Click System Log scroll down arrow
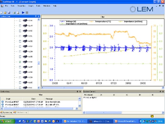The height and width of the screenshot is (124, 165). click(80, 106)
